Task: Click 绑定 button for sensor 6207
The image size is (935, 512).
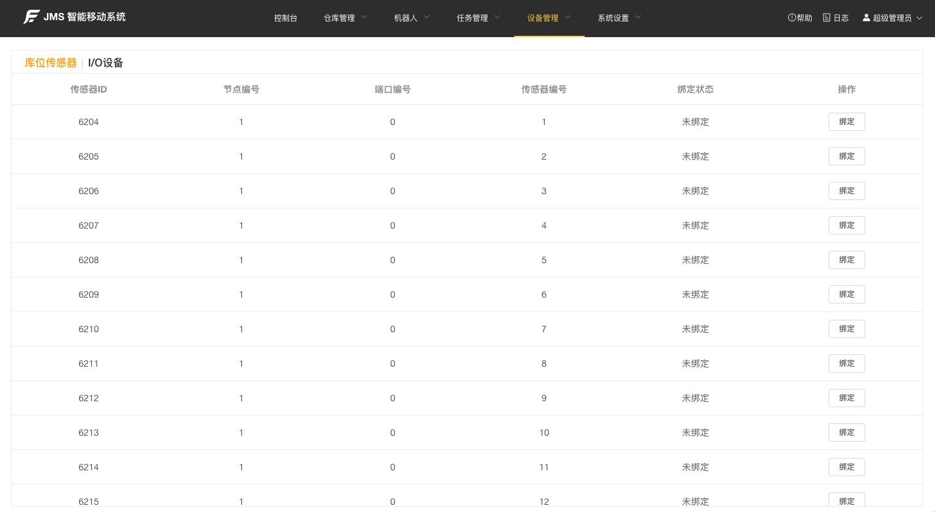Action: (x=846, y=225)
